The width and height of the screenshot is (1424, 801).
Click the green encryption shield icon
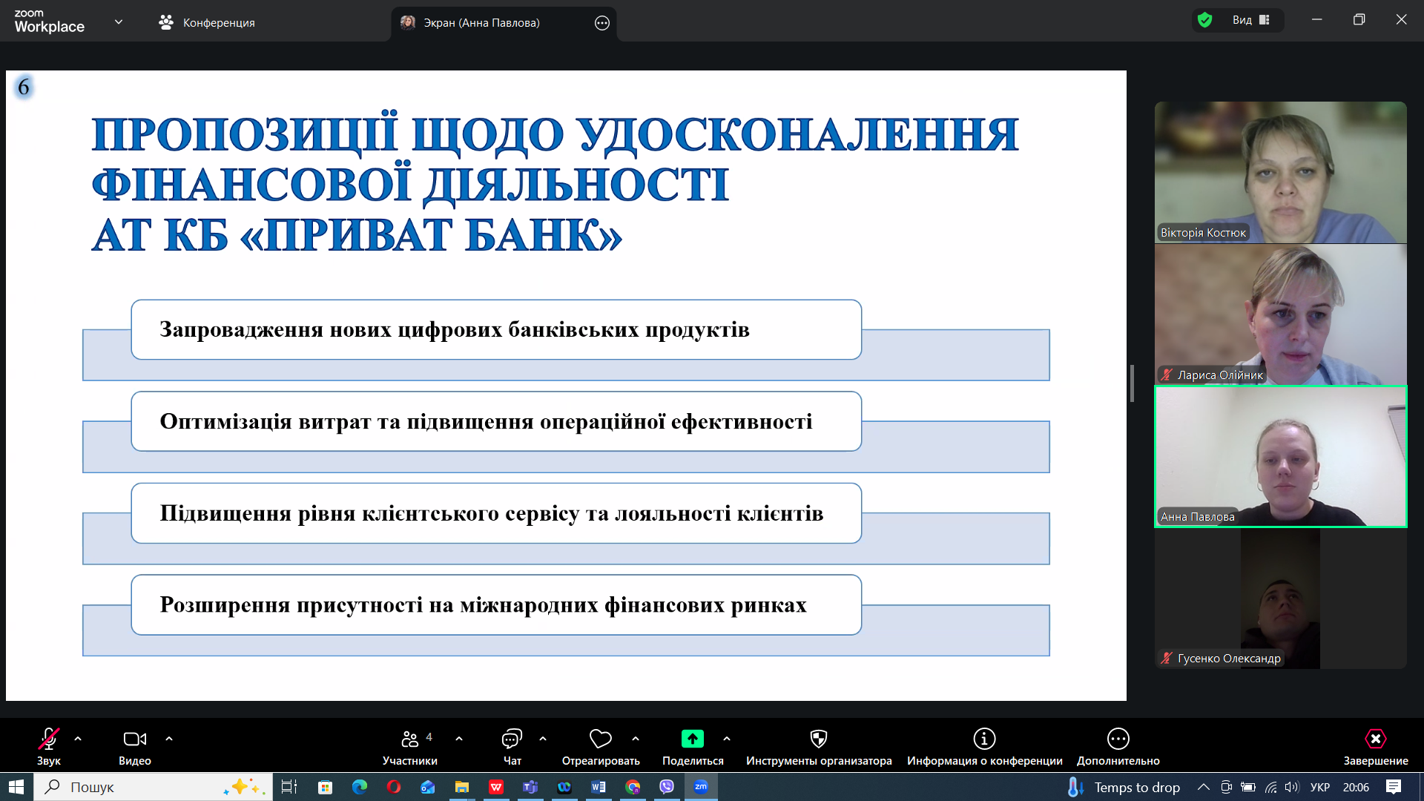click(x=1205, y=20)
